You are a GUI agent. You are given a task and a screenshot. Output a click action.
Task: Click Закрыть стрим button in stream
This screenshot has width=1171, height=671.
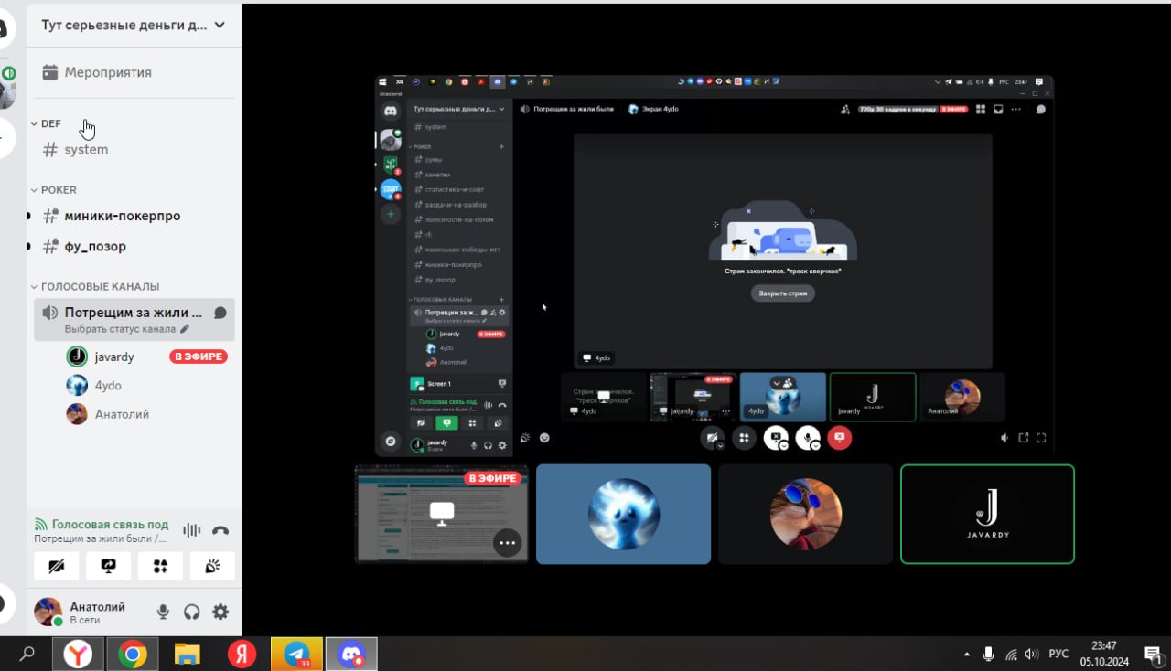(783, 293)
